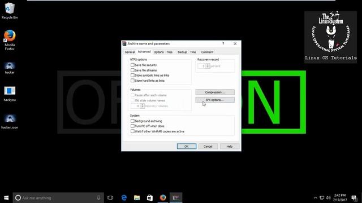Select the hacker_icon desktop file
Viewport: 362px width, 203px height.
click(x=10, y=122)
